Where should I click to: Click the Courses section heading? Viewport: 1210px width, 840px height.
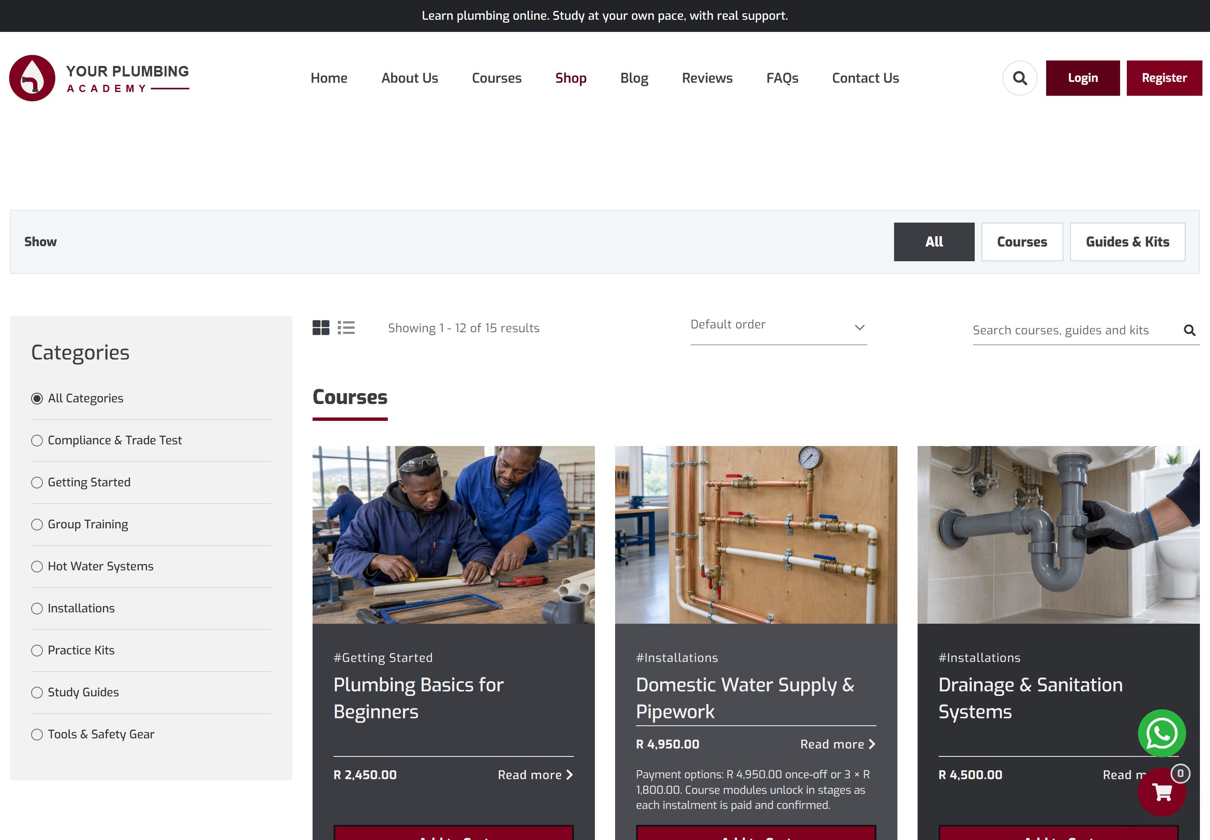click(x=350, y=397)
